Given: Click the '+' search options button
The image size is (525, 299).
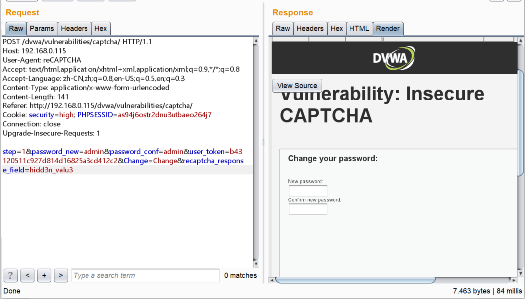Looking at the screenshot, I should click(x=44, y=275).
